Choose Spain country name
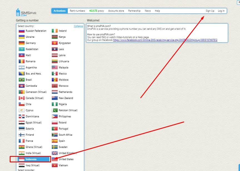This screenshot has width=240, height=171. click(x=62, y=141)
